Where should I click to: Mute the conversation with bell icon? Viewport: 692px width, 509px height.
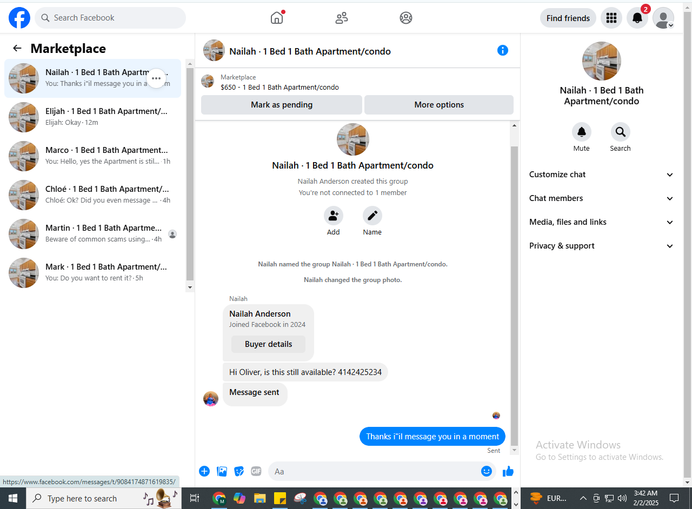coord(582,132)
